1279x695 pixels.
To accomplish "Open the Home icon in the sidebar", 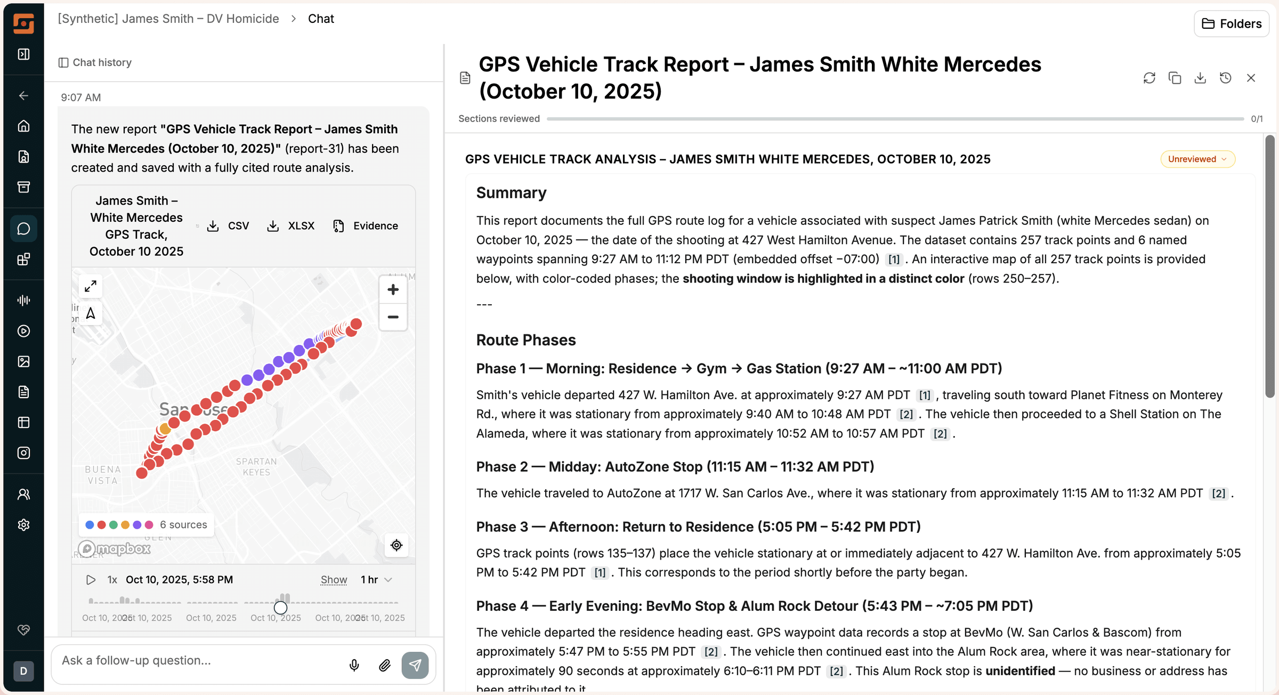I will tap(23, 126).
